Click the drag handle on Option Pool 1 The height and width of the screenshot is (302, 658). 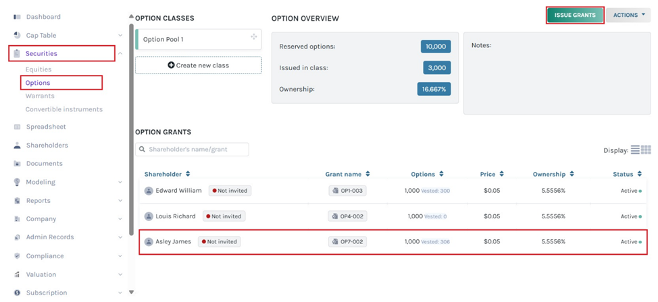[x=253, y=37]
